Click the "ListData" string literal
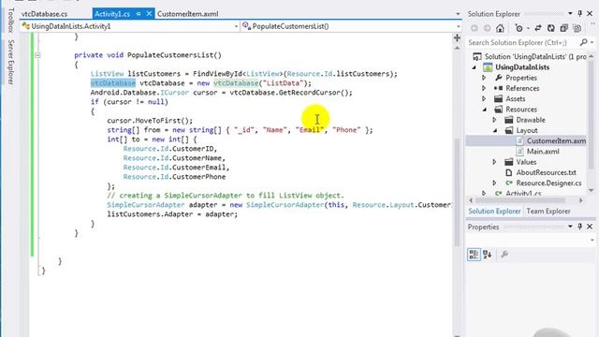The width and height of the screenshot is (599, 337). click(283, 83)
